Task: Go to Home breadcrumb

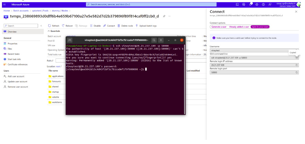Action: click(x=7, y=11)
